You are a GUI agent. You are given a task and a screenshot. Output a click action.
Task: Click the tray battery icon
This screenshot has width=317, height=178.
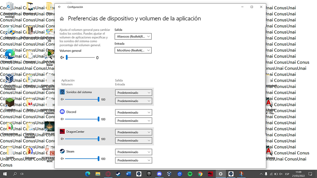pyautogui.click(x=276, y=174)
